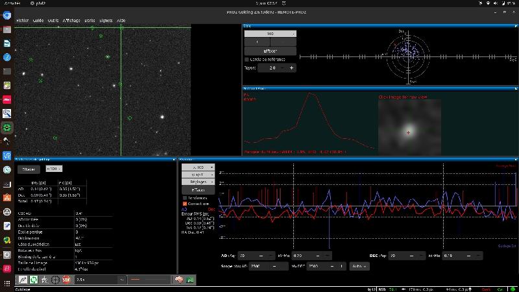
Task: Toggle the Corrections checkbox in graph panel
Action: point(186,204)
